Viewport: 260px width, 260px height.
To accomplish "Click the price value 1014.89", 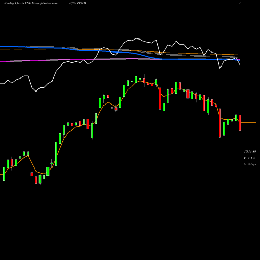I will (250, 152).
